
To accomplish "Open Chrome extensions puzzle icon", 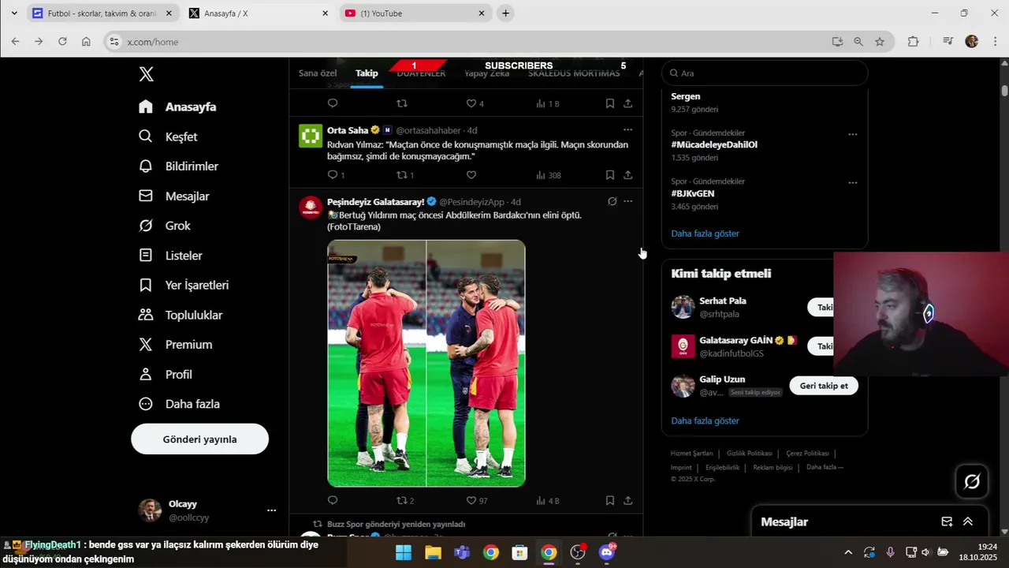I will point(913,42).
